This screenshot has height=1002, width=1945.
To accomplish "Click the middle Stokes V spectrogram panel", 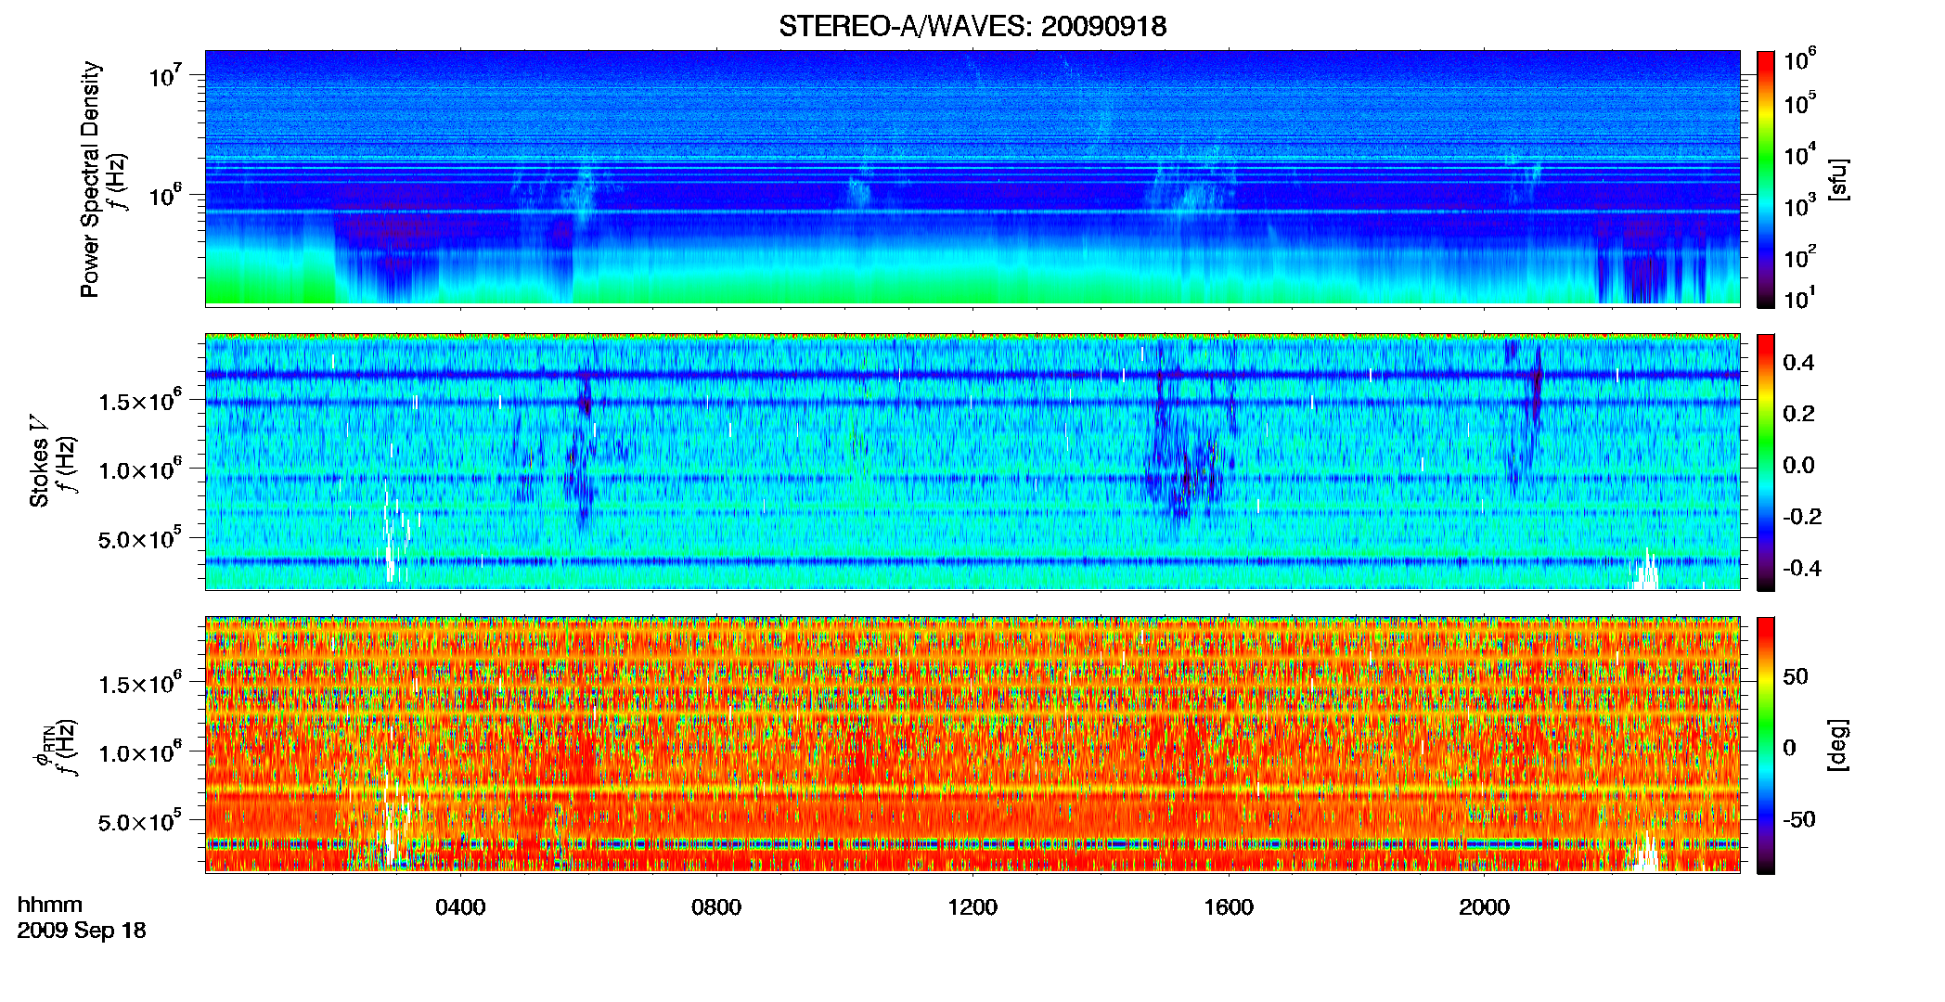I will 972,461.
